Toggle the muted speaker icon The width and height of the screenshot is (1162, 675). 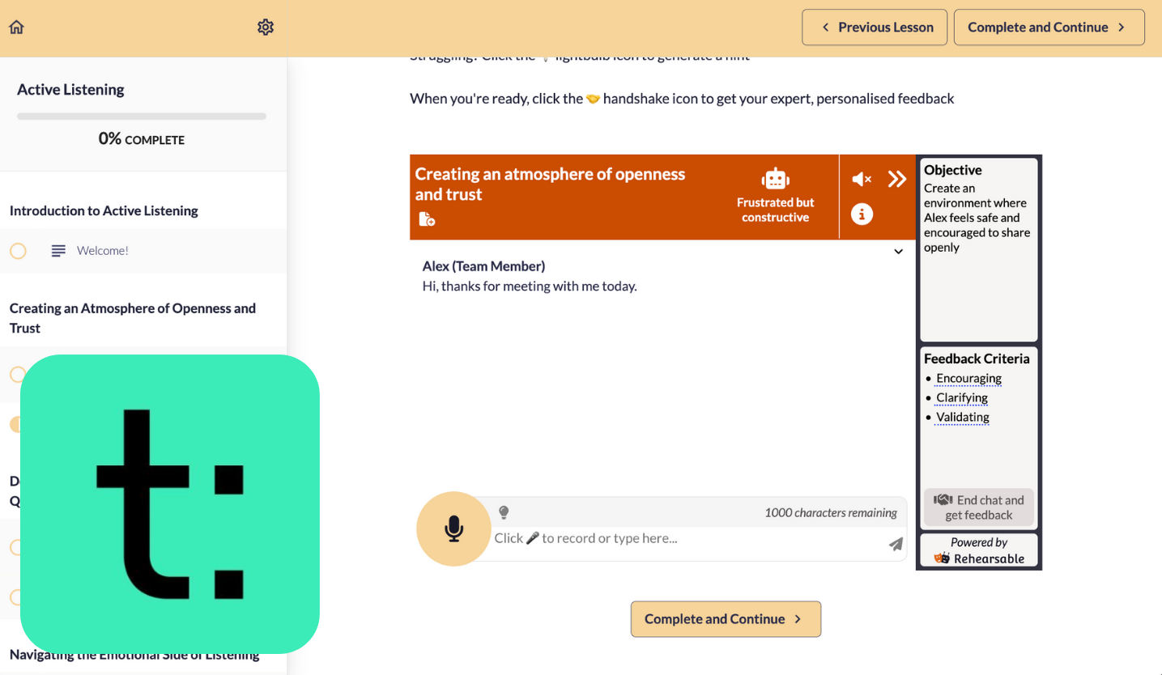pyautogui.click(x=862, y=179)
